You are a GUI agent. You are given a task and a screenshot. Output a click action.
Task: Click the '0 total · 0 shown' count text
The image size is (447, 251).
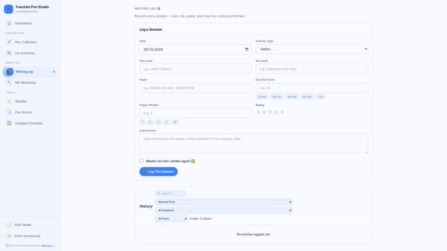pos(200,218)
